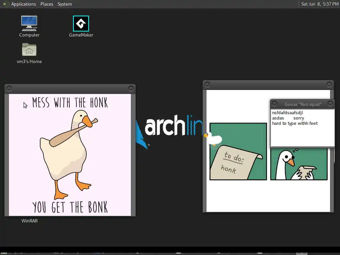Click the comic window title bar

[268, 85]
